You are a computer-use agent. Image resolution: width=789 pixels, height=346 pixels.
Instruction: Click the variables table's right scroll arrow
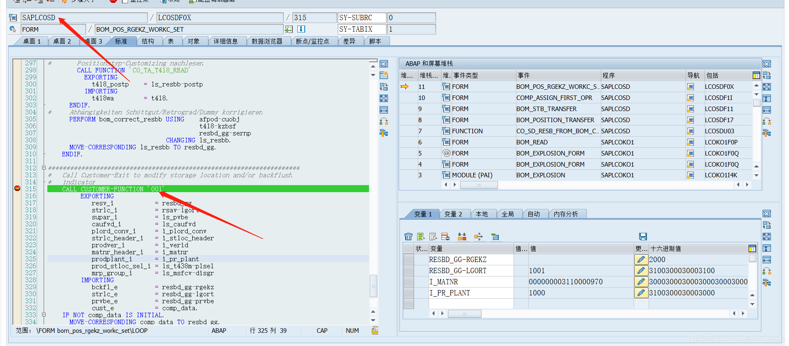743,313
